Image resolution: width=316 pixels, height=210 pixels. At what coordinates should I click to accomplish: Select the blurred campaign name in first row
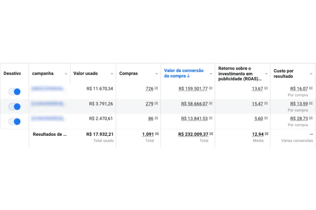[x=48, y=89]
